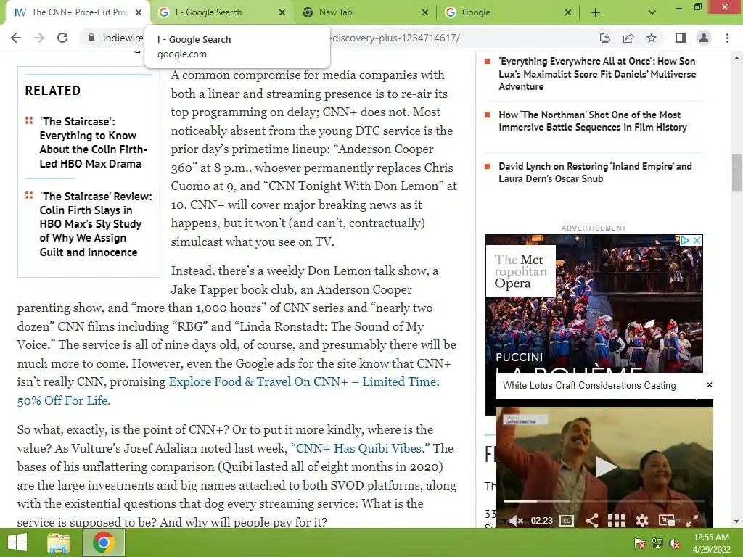Screen dimensions: 743x557
Task: Install or download page icon in address bar
Action: tap(604, 38)
